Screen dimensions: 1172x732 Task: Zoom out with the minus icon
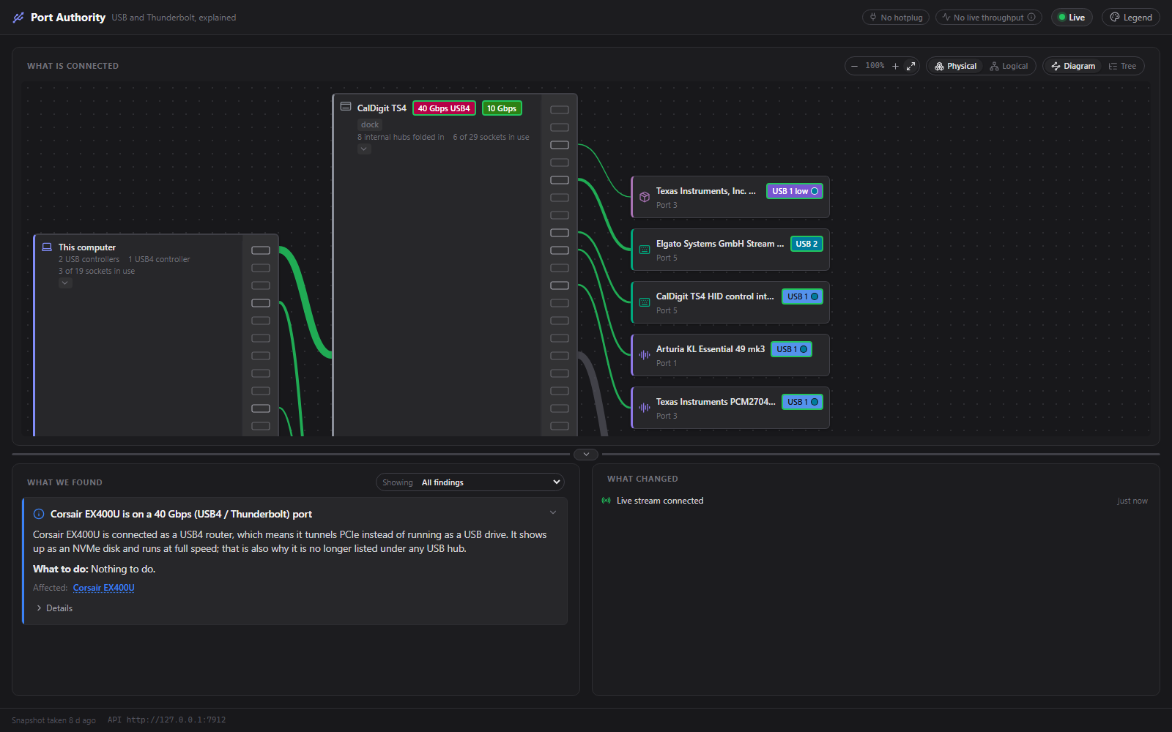click(854, 66)
